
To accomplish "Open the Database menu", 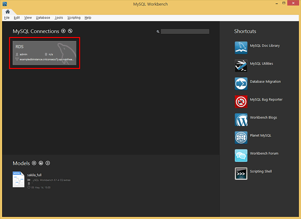I will coord(43,18).
